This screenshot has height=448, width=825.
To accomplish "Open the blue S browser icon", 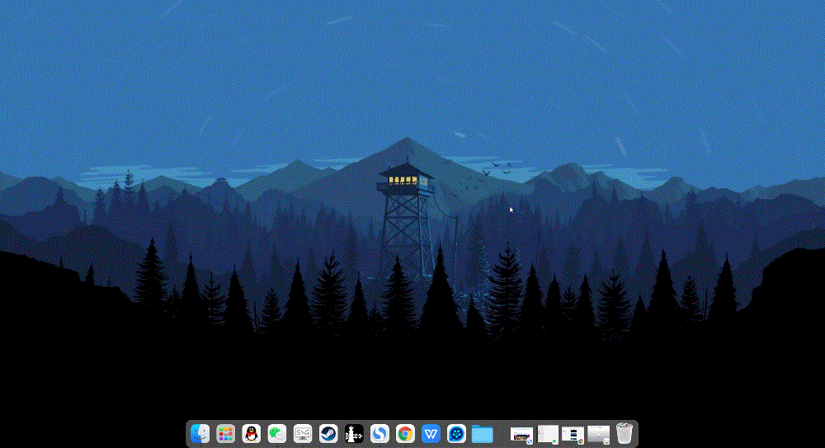I will 379,434.
